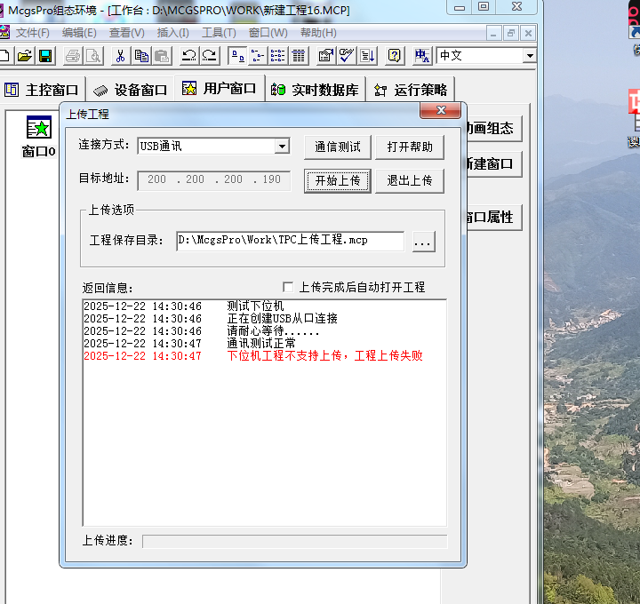
Task: Click the save project disk icon
Action: click(x=44, y=56)
